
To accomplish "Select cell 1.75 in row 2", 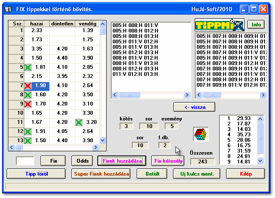I will tap(87, 40).
